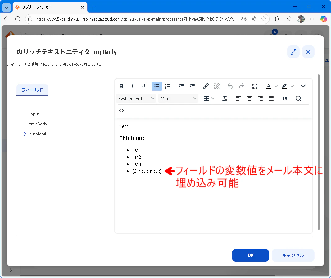This screenshot has width=331, height=278.
Task: Remove link with the unlink icon
Action: [x=217, y=86]
